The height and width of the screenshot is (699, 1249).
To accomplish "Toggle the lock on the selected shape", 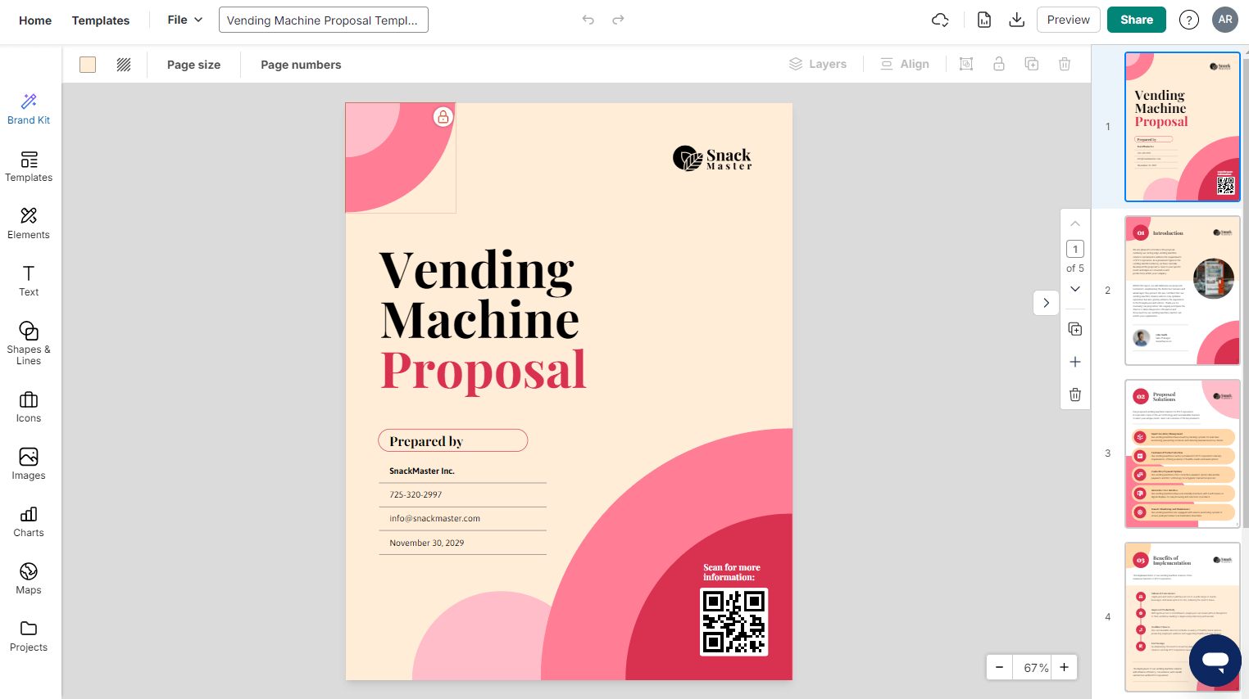I will click(443, 117).
